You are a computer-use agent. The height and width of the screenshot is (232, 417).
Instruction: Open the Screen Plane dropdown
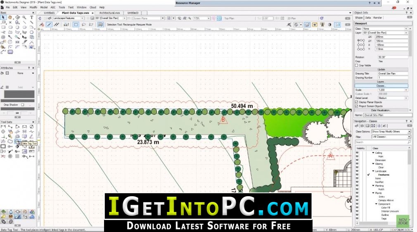point(149,18)
